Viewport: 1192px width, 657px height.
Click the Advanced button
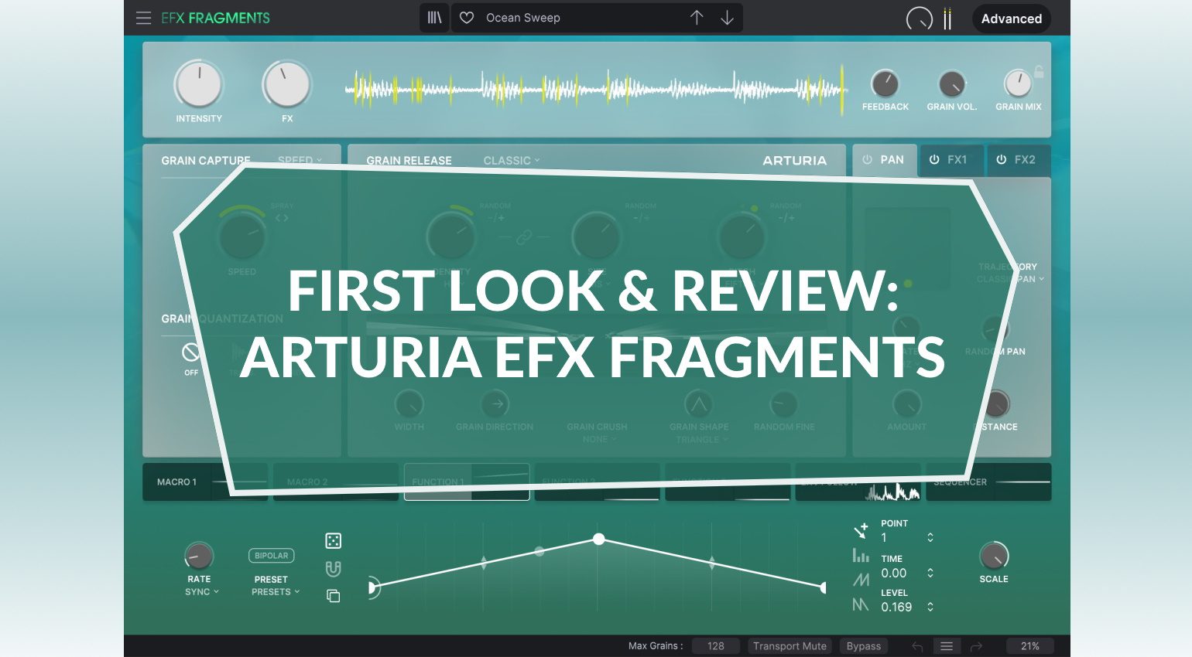[x=1011, y=19]
